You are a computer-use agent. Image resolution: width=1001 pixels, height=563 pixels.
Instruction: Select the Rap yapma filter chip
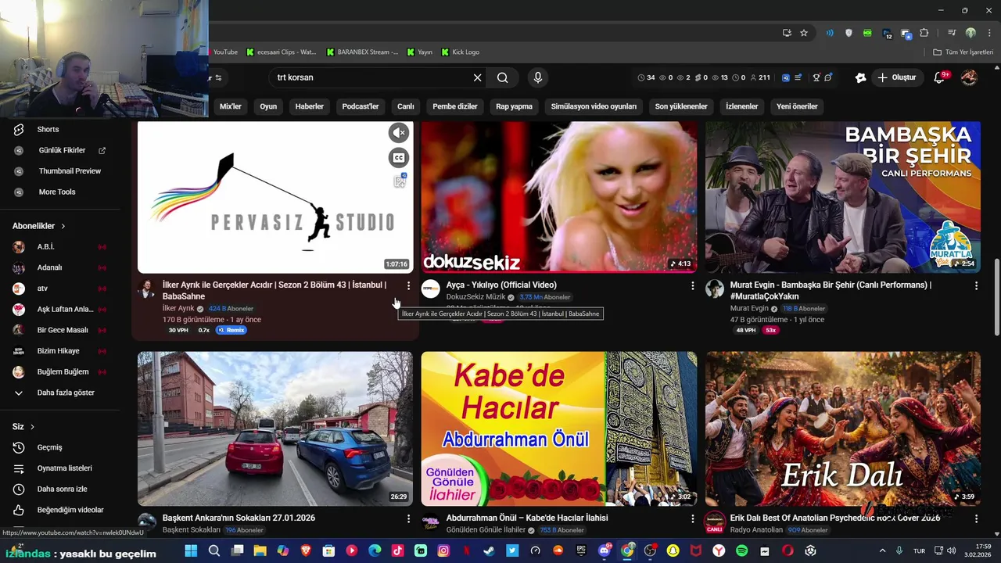(514, 106)
